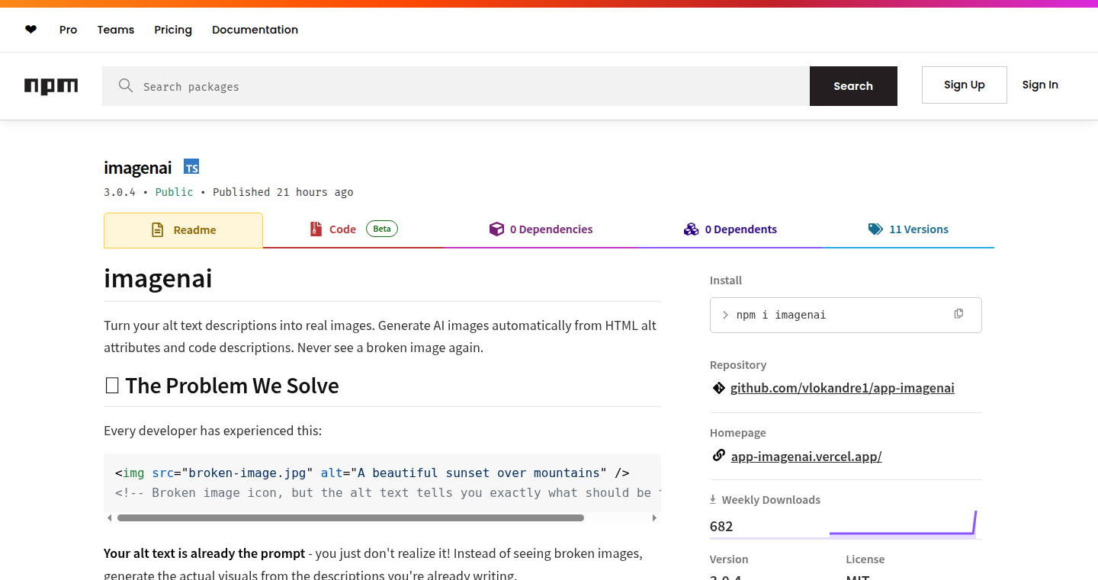Click the npm i imagenai command text
Viewport: 1098px width, 580px height.
[781, 315]
